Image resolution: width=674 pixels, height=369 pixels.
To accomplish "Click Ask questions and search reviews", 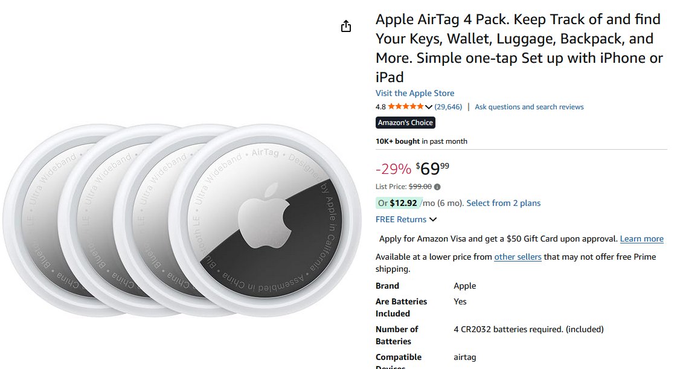I will tap(529, 107).
